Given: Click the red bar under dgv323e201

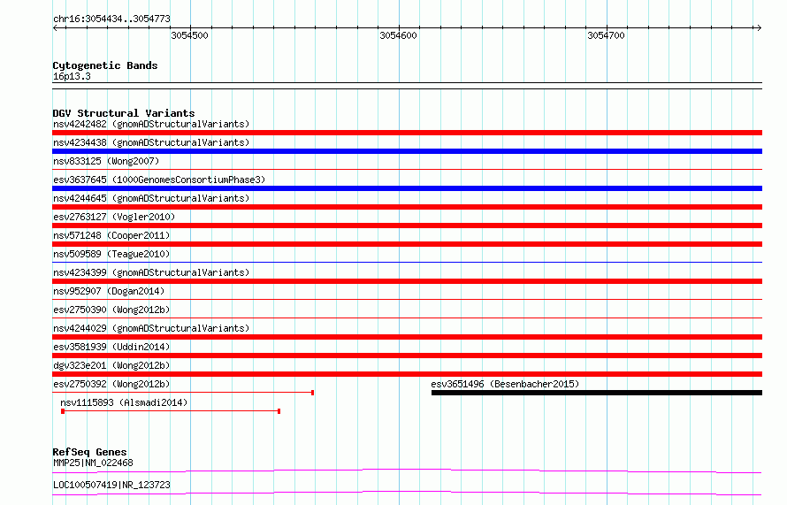Looking at the screenshot, I should (x=407, y=374).
